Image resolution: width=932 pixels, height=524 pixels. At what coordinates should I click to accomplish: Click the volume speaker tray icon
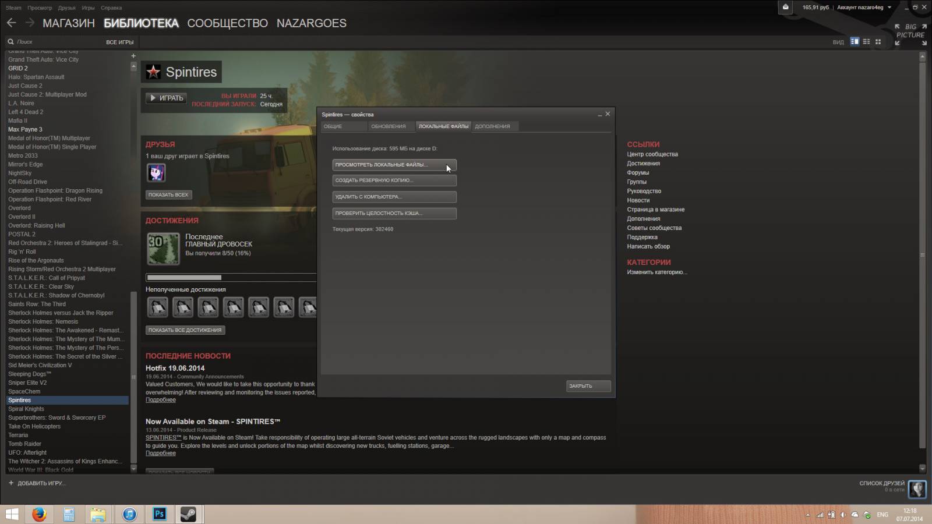[x=843, y=515]
